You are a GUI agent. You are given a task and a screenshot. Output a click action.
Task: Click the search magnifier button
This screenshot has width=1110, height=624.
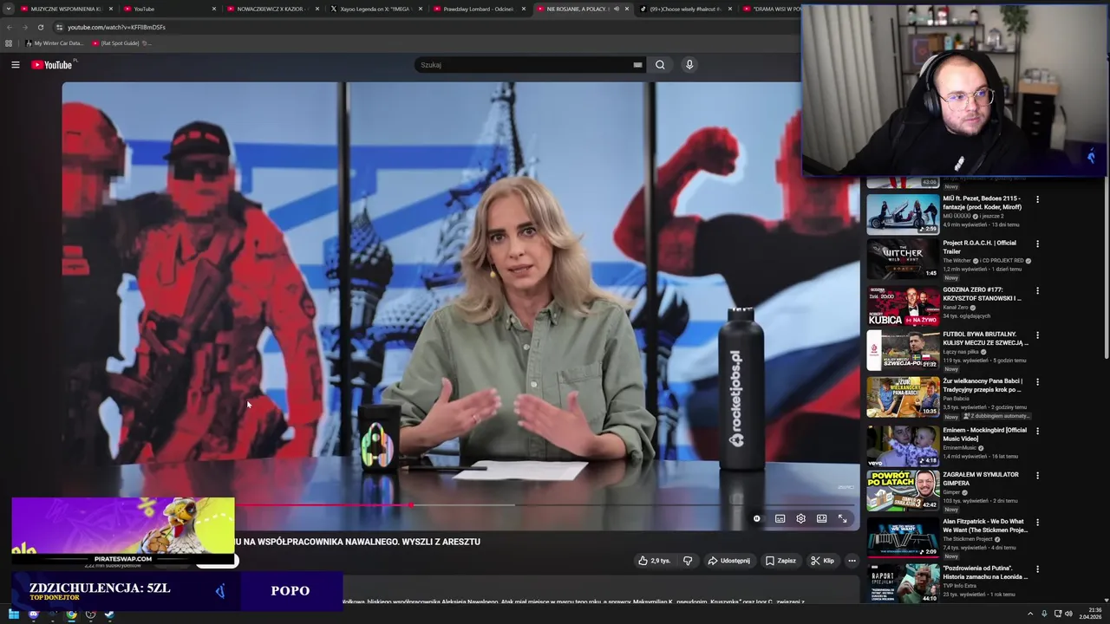click(x=660, y=65)
